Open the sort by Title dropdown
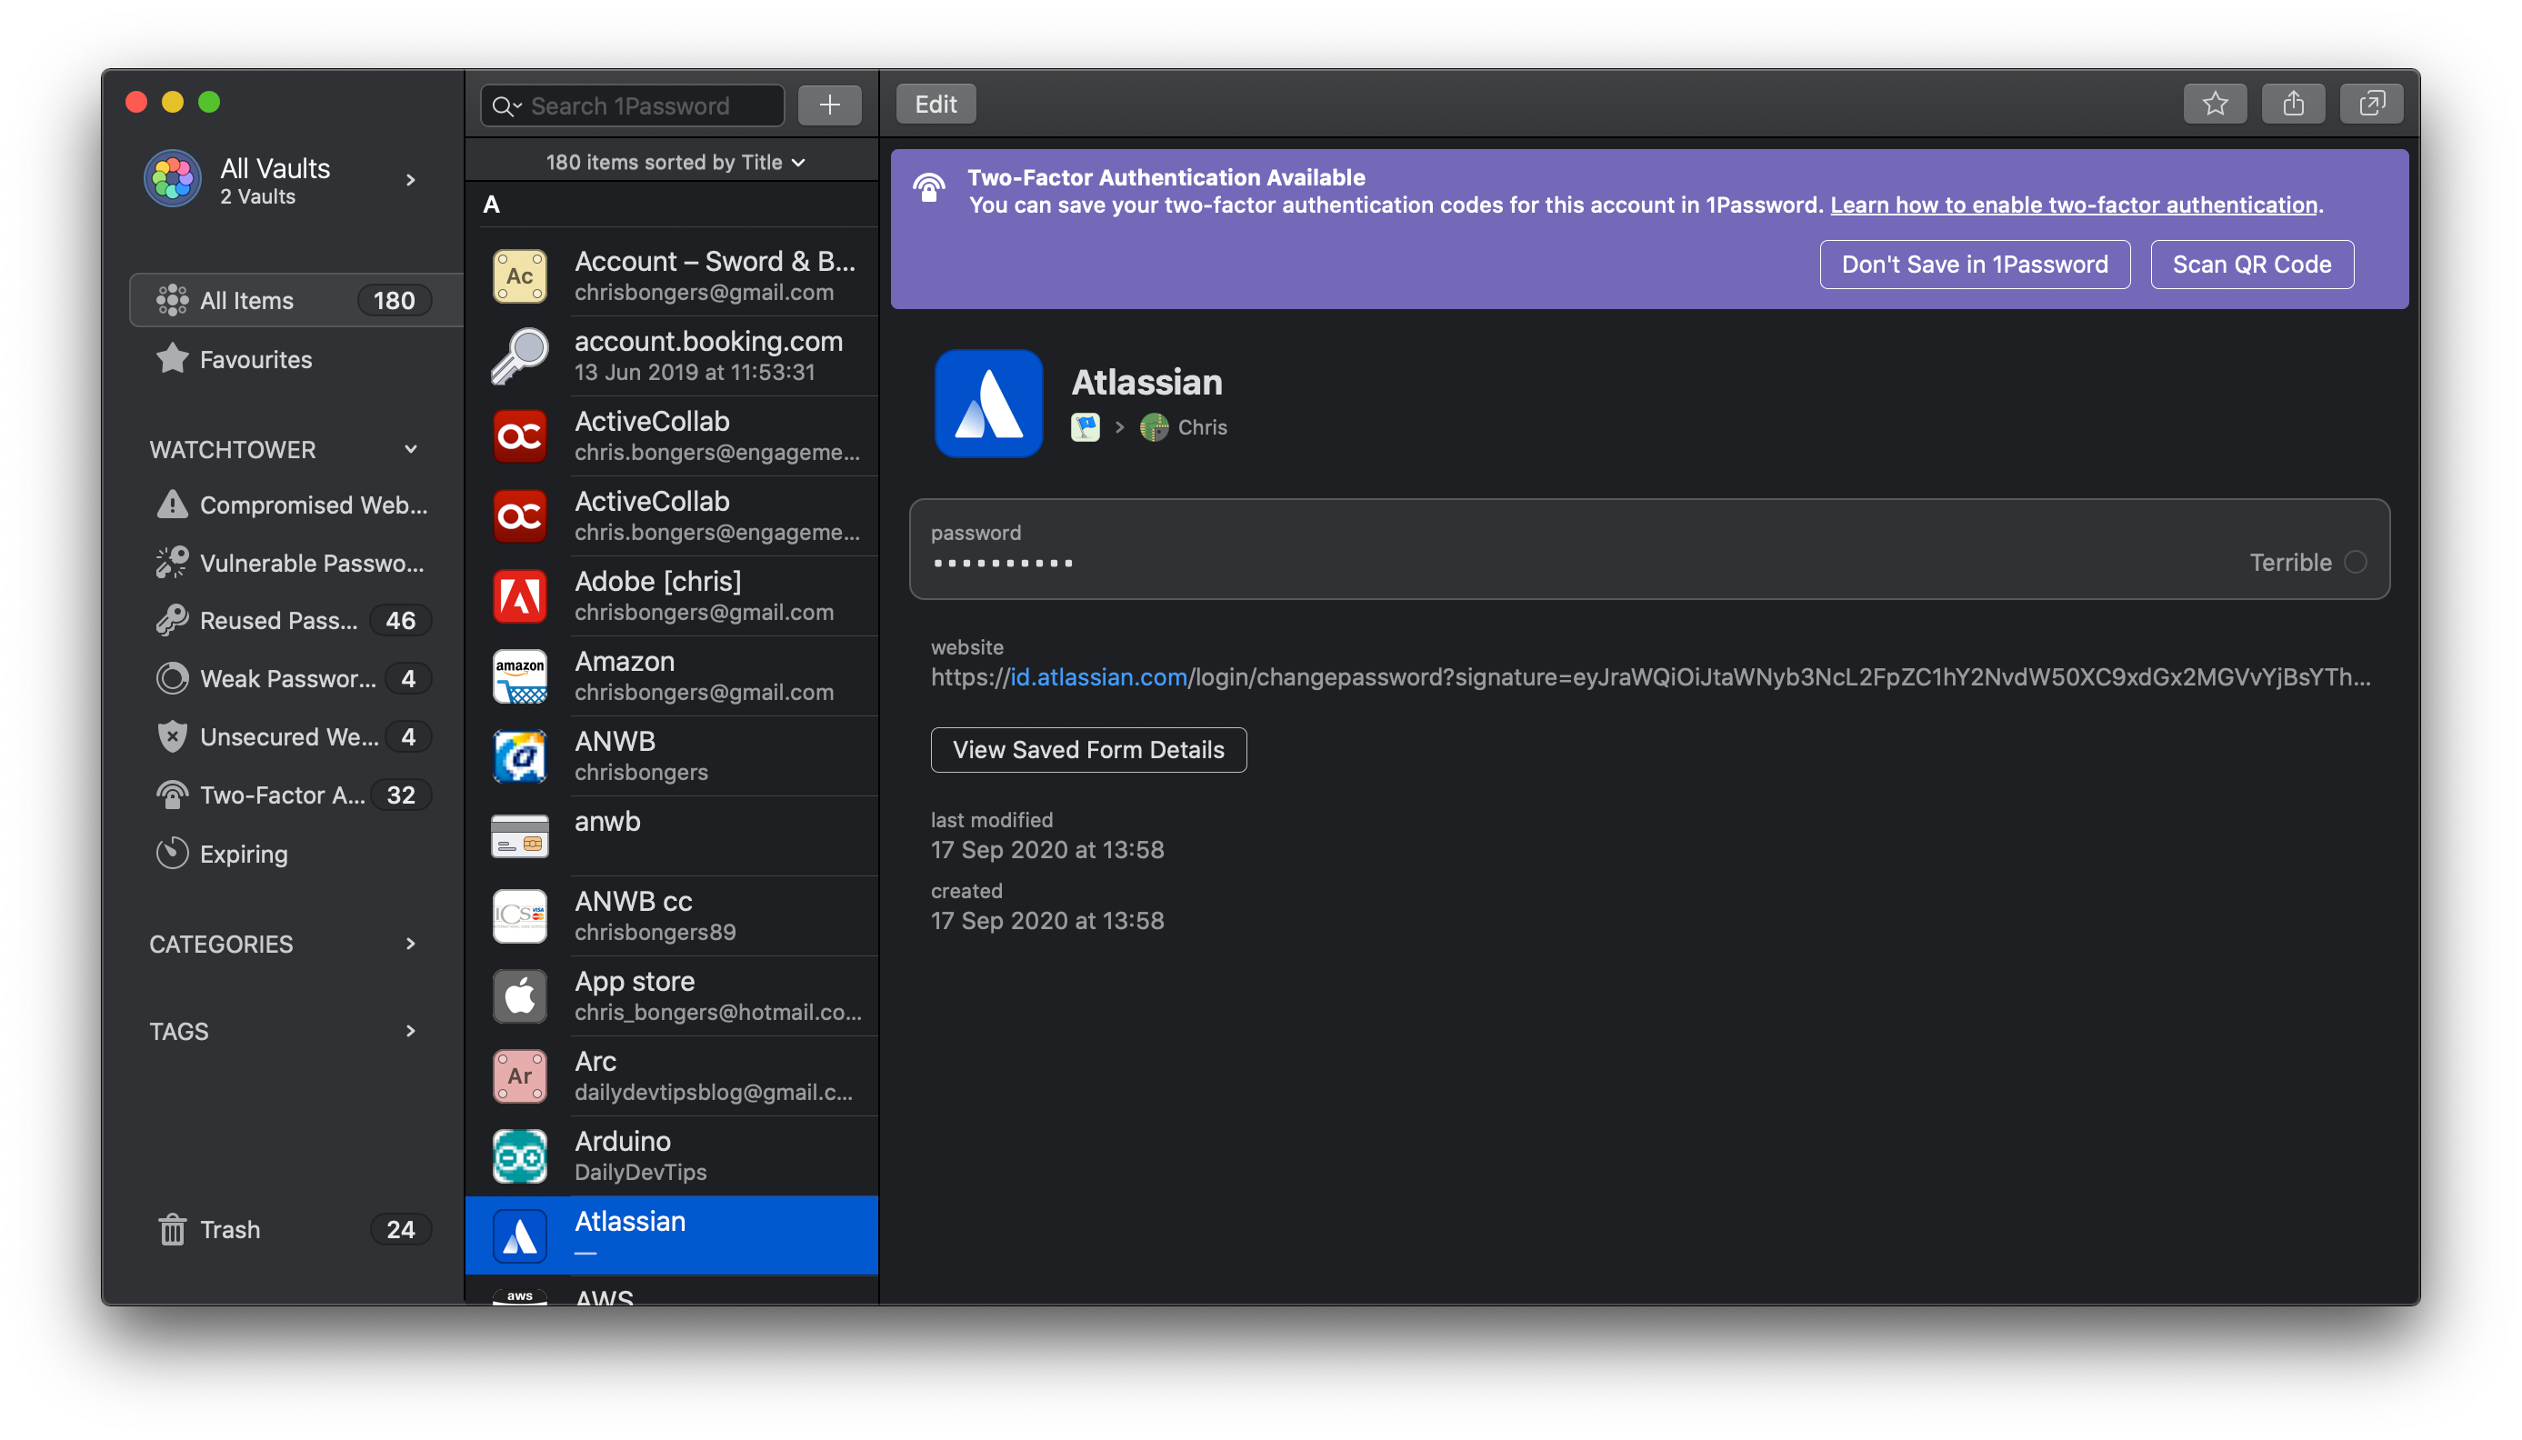2522x1440 pixels. (675, 162)
